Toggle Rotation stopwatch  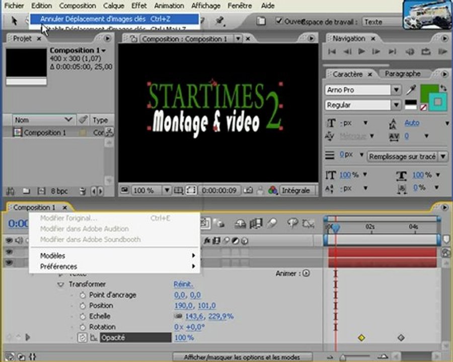coord(83,327)
